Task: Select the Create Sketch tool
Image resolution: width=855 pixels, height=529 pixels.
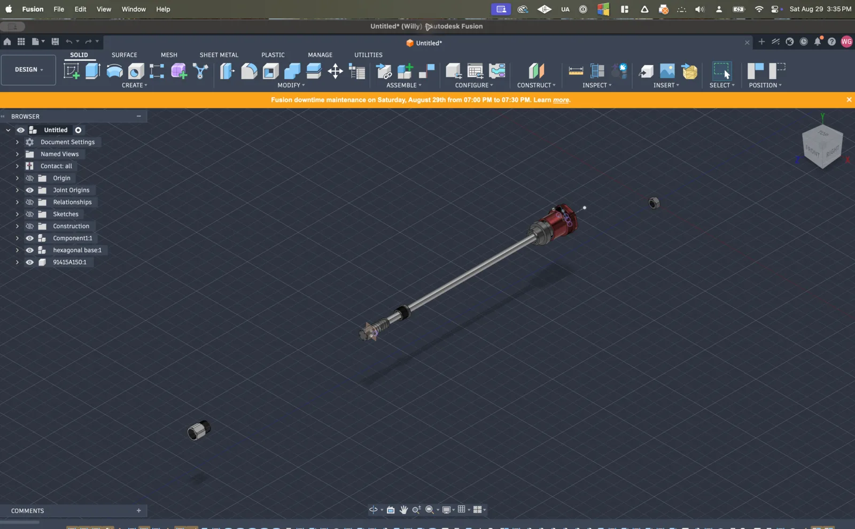Action: click(72, 71)
